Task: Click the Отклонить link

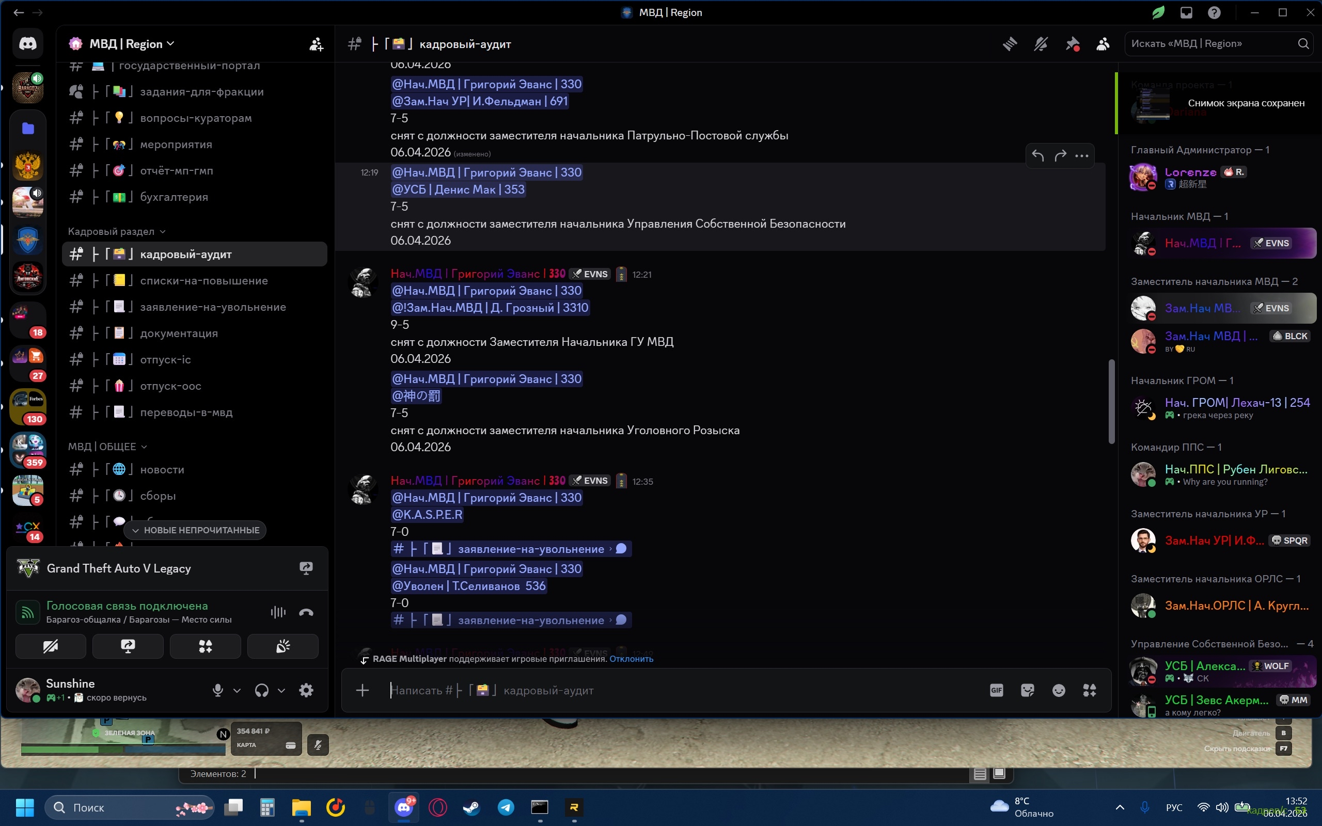Action: point(631,659)
